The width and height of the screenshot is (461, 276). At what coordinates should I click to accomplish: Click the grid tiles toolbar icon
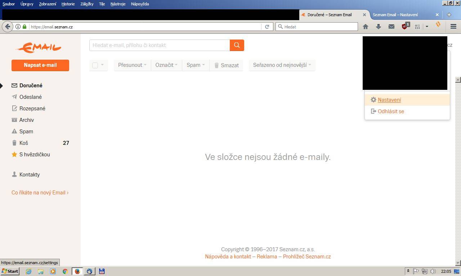(x=417, y=27)
